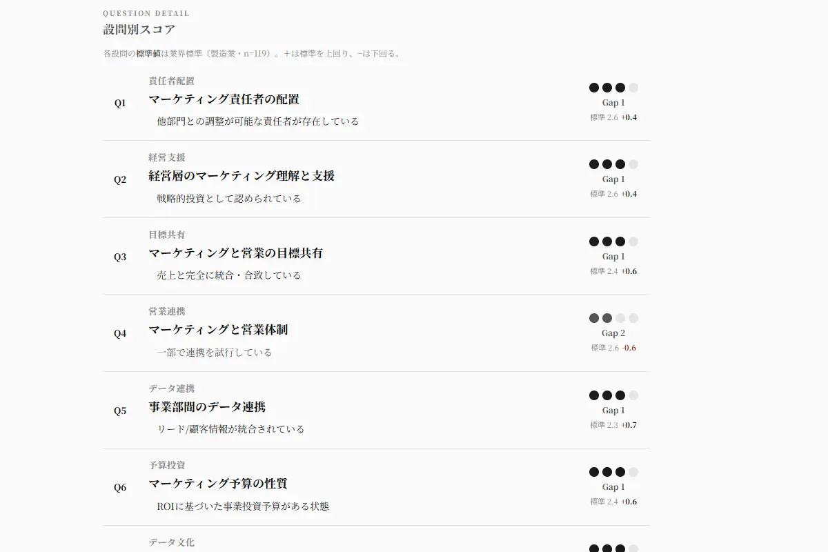This screenshot has height=552, width=828.
Task: Click answer text 一部で連携を試行している
Action: pyautogui.click(x=215, y=353)
